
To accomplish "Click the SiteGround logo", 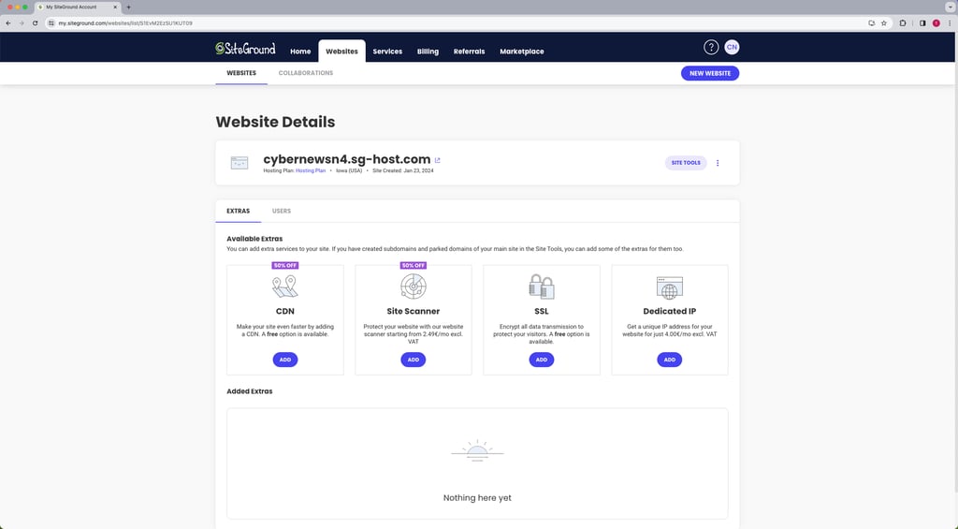I will [x=245, y=49].
